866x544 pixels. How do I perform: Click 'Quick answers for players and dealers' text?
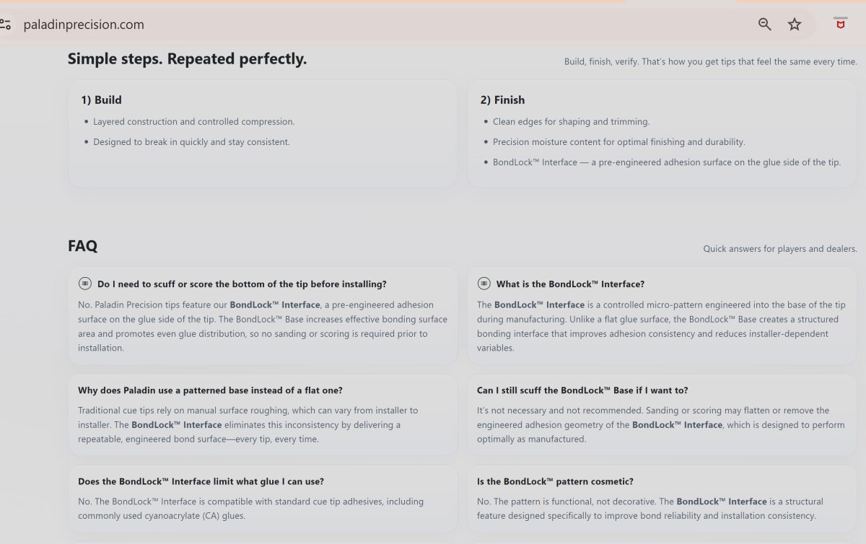coord(780,249)
